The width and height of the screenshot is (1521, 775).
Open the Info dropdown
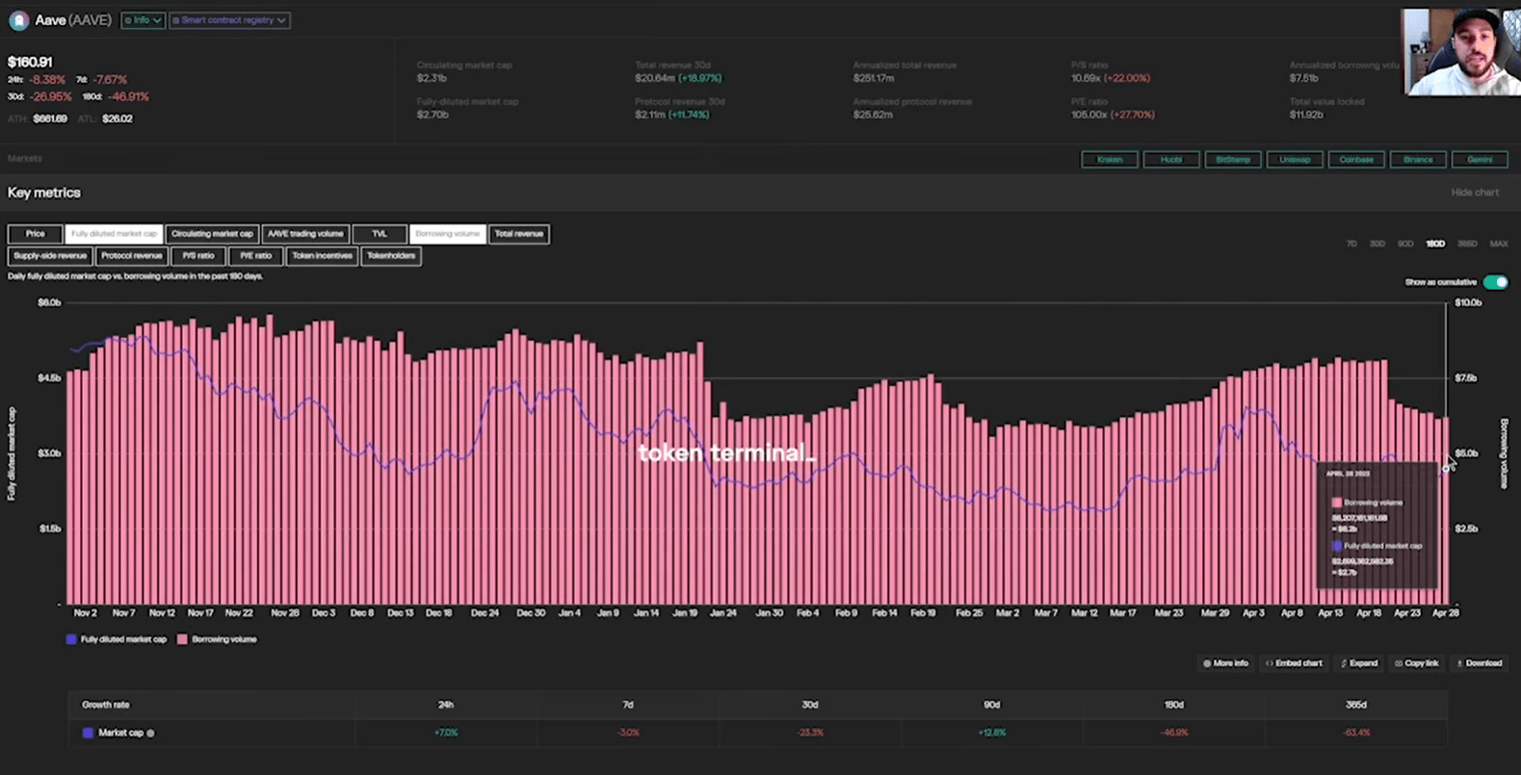(x=143, y=20)
